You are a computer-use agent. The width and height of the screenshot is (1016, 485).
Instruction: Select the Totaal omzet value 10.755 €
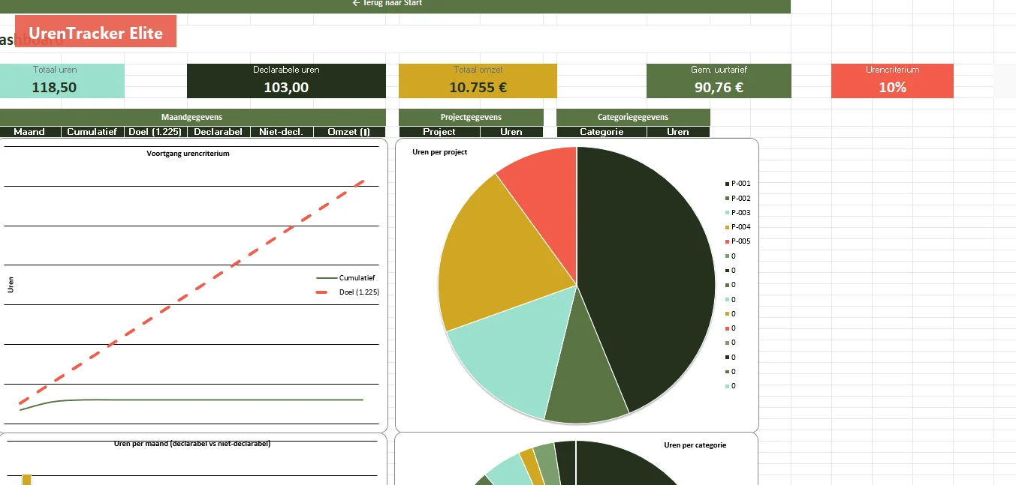[x=478, y=87]
